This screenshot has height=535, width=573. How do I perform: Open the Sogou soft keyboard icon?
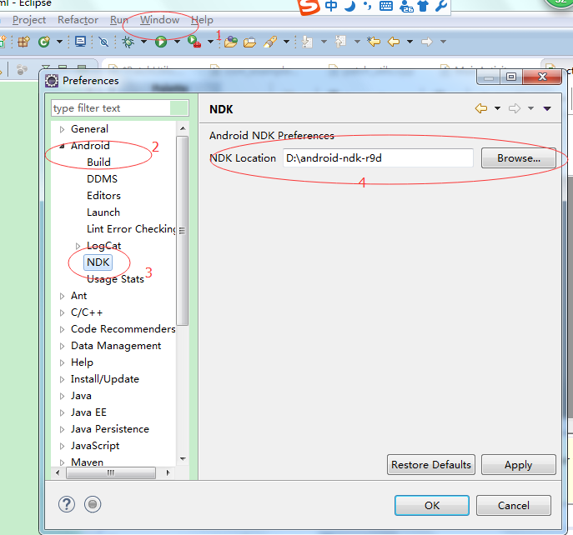(x=386, y=6)
